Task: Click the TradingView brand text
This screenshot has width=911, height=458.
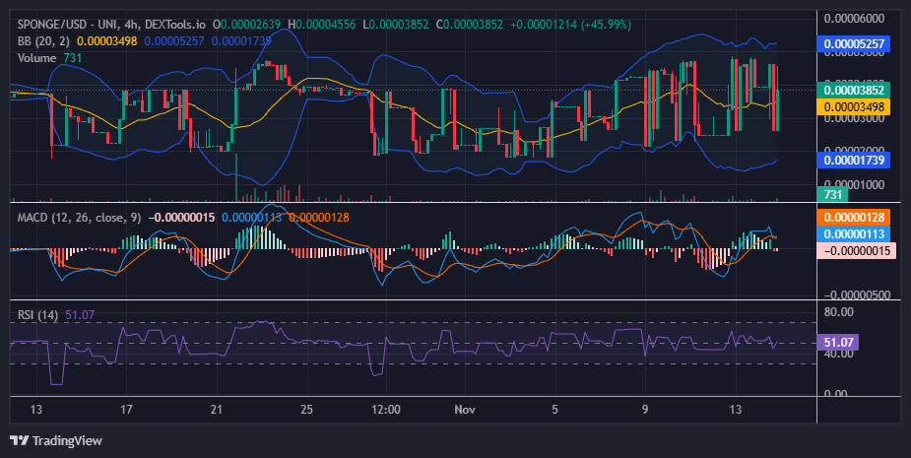Action: pos(67,440)
